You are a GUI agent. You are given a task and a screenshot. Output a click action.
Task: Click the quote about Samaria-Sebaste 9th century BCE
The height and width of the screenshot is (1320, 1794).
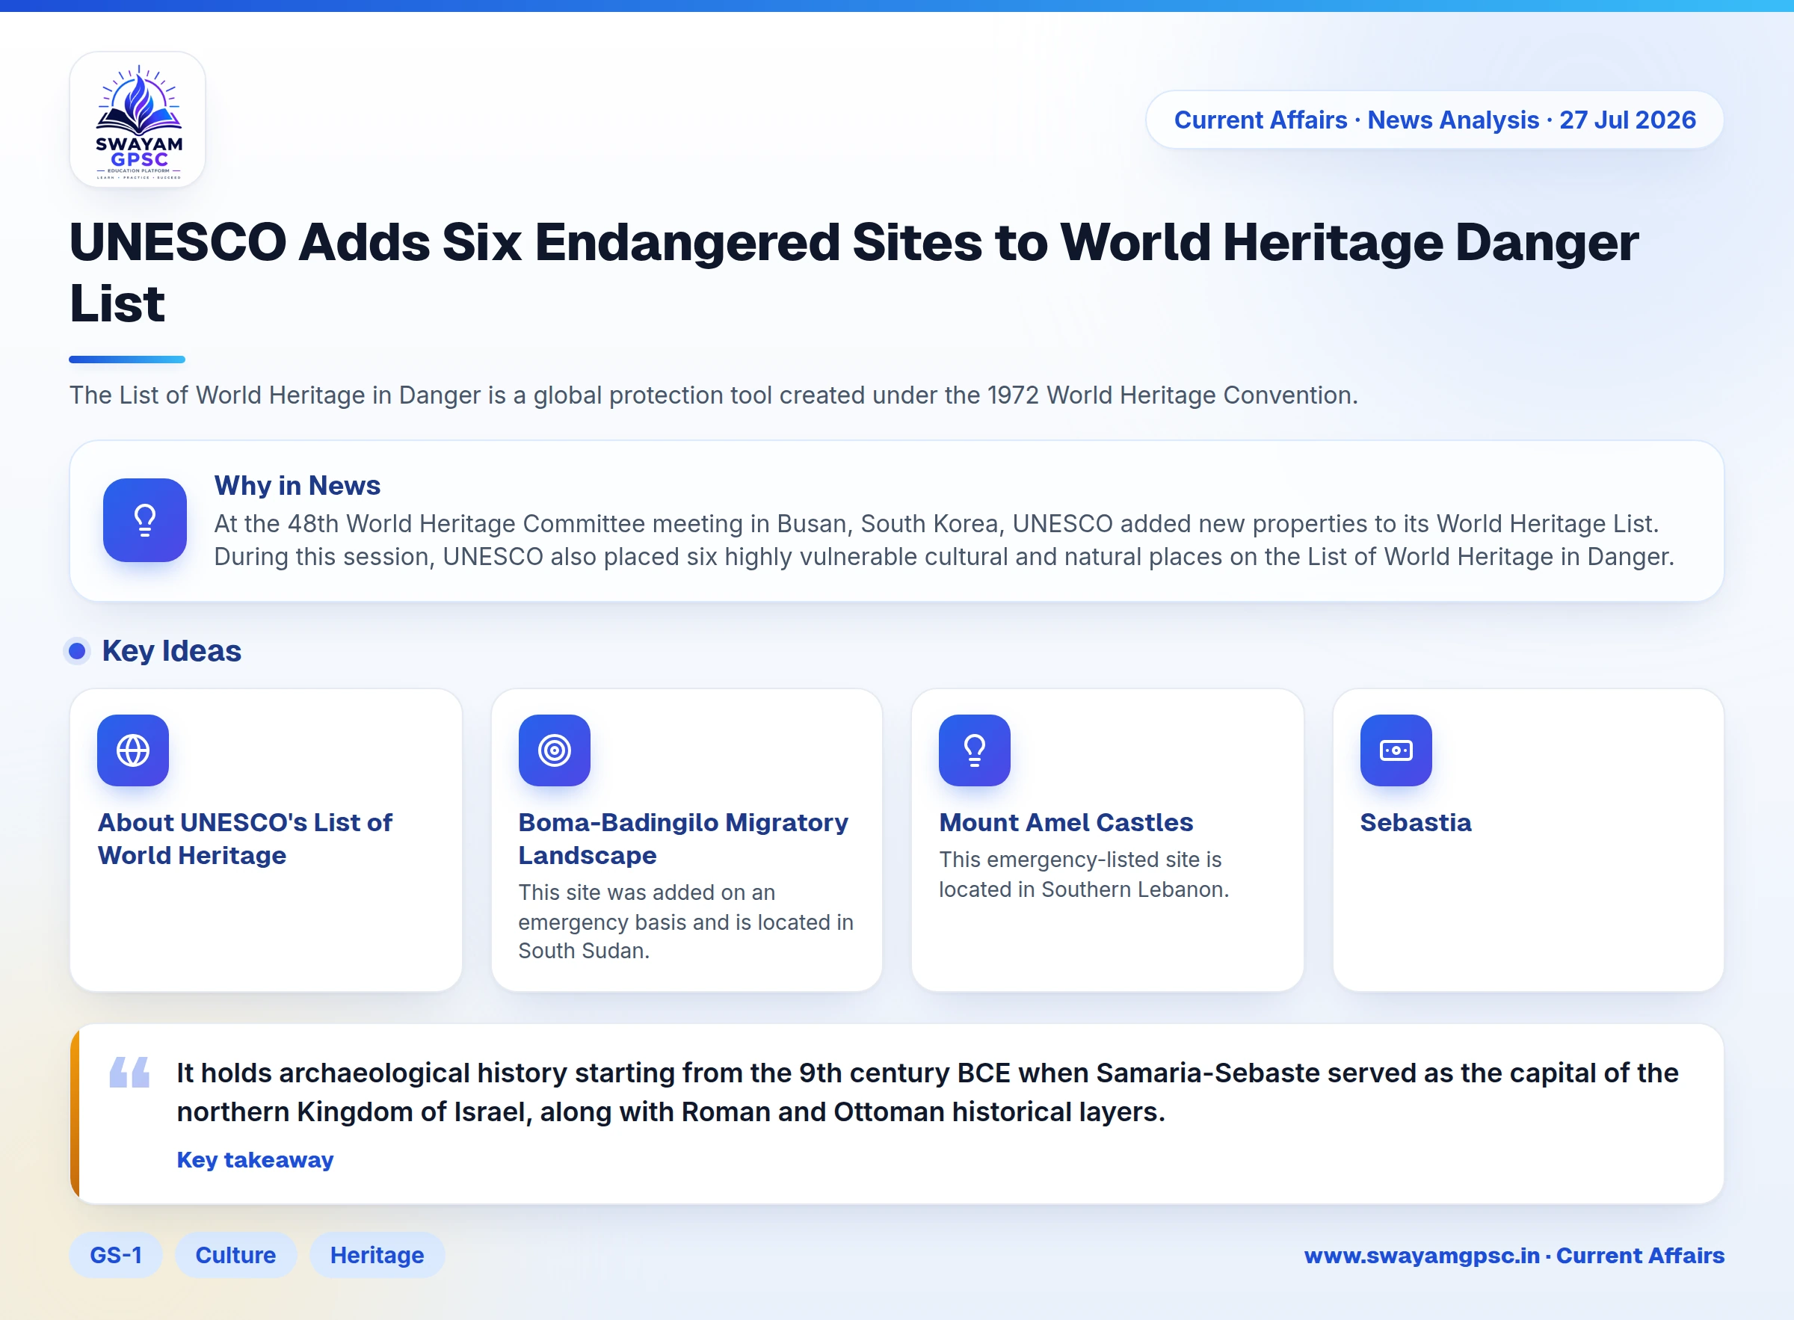[x=927, y=1092]
